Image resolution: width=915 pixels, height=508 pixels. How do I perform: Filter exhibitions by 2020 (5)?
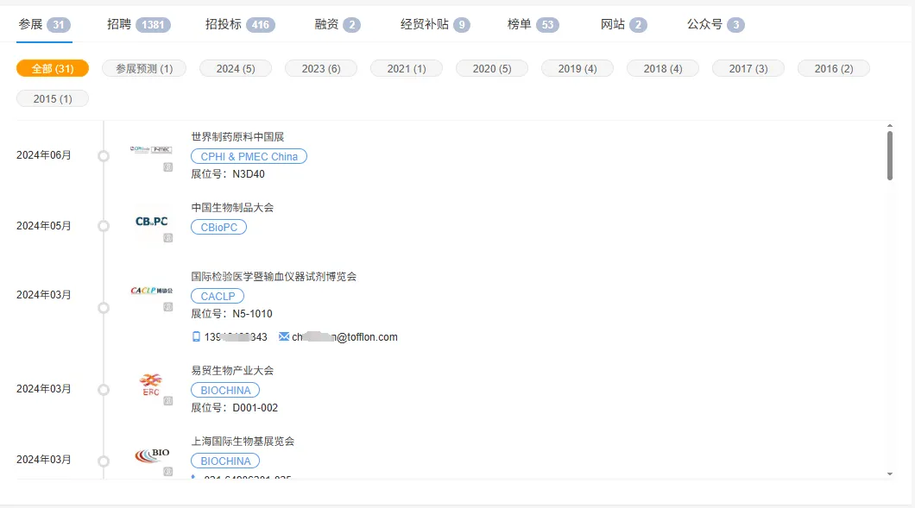[x=492, y=68]
